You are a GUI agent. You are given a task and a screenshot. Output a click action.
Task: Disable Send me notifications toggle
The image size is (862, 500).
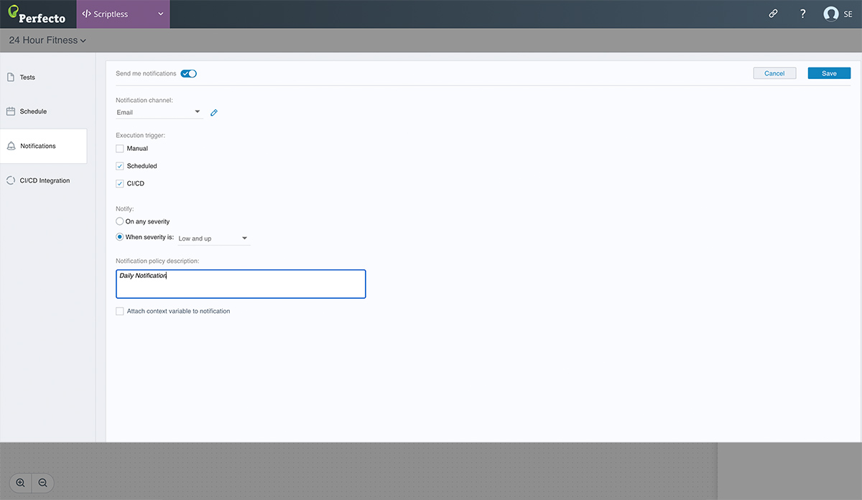click(x=188, y=73)
